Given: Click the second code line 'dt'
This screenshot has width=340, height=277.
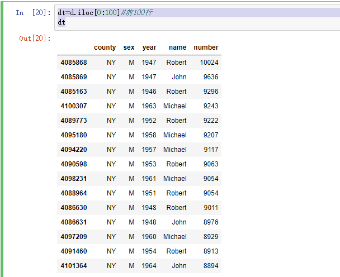Looking at the screenshot, I should click(62, 22).
